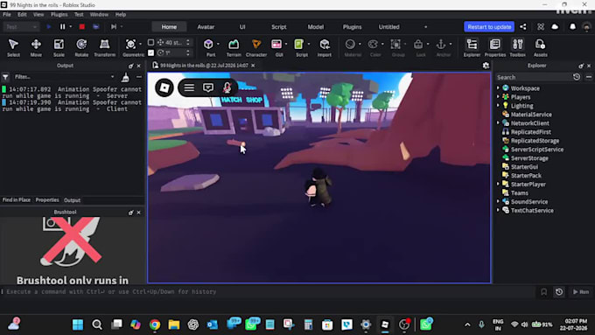
Task: Click the Restart to update button
Action: coord(489,27)
